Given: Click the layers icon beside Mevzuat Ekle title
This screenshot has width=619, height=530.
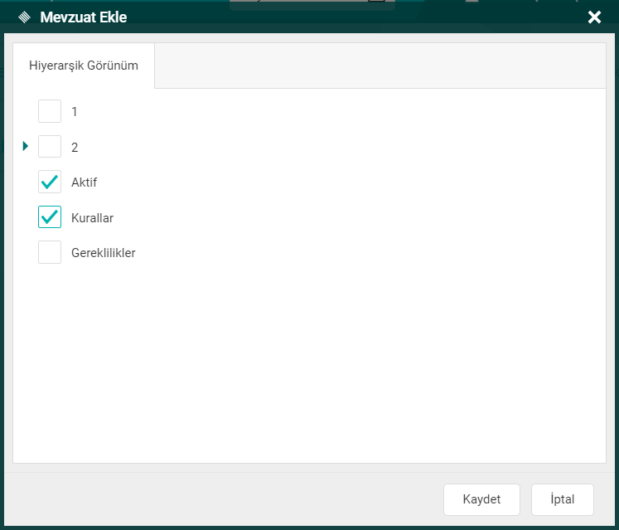Looking at the screenshot, I should click(24, 17).
